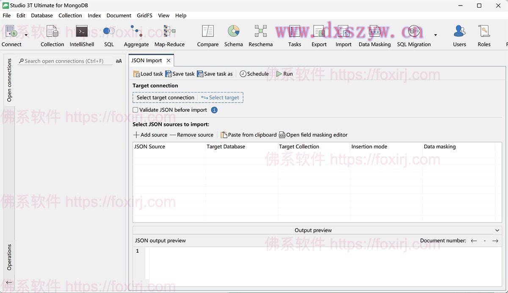Click Save task as button
The width and height of the screenshot is (508, 293).
(215, 74)
